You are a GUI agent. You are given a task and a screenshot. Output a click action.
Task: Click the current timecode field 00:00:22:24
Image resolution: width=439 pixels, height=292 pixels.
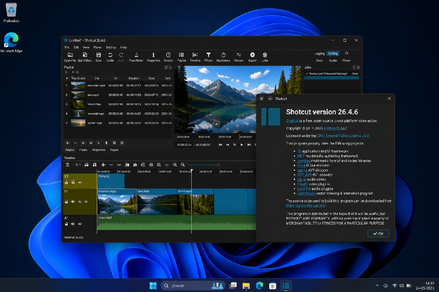[185, 145]
